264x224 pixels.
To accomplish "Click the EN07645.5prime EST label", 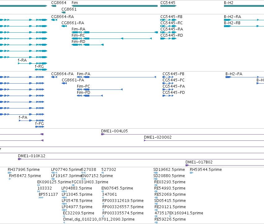I will 117,188.
